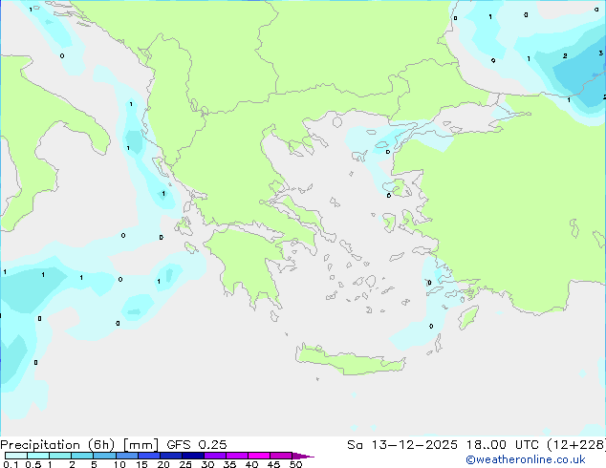This screenshot has height=468, width=606.
Task: Click the "Sa 13-12-2025" date text
Action: coord(402,445)
